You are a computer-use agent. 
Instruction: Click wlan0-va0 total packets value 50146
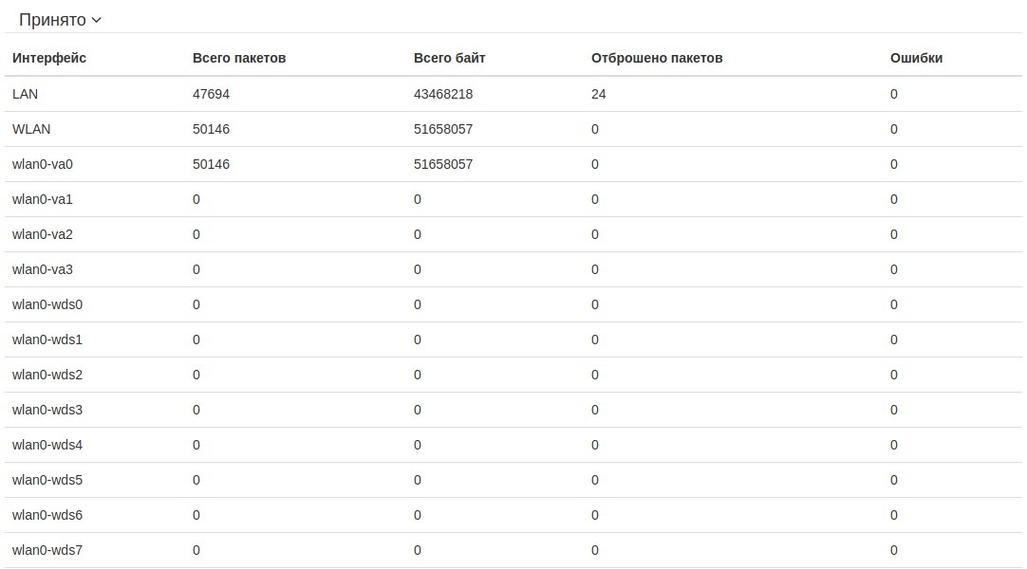point(211,164)
